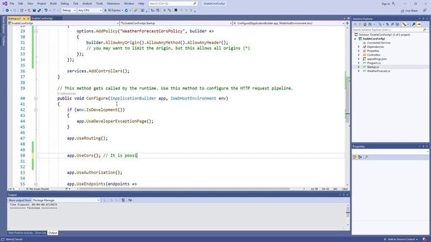Click the Sign in account icon

coord(393,3)
